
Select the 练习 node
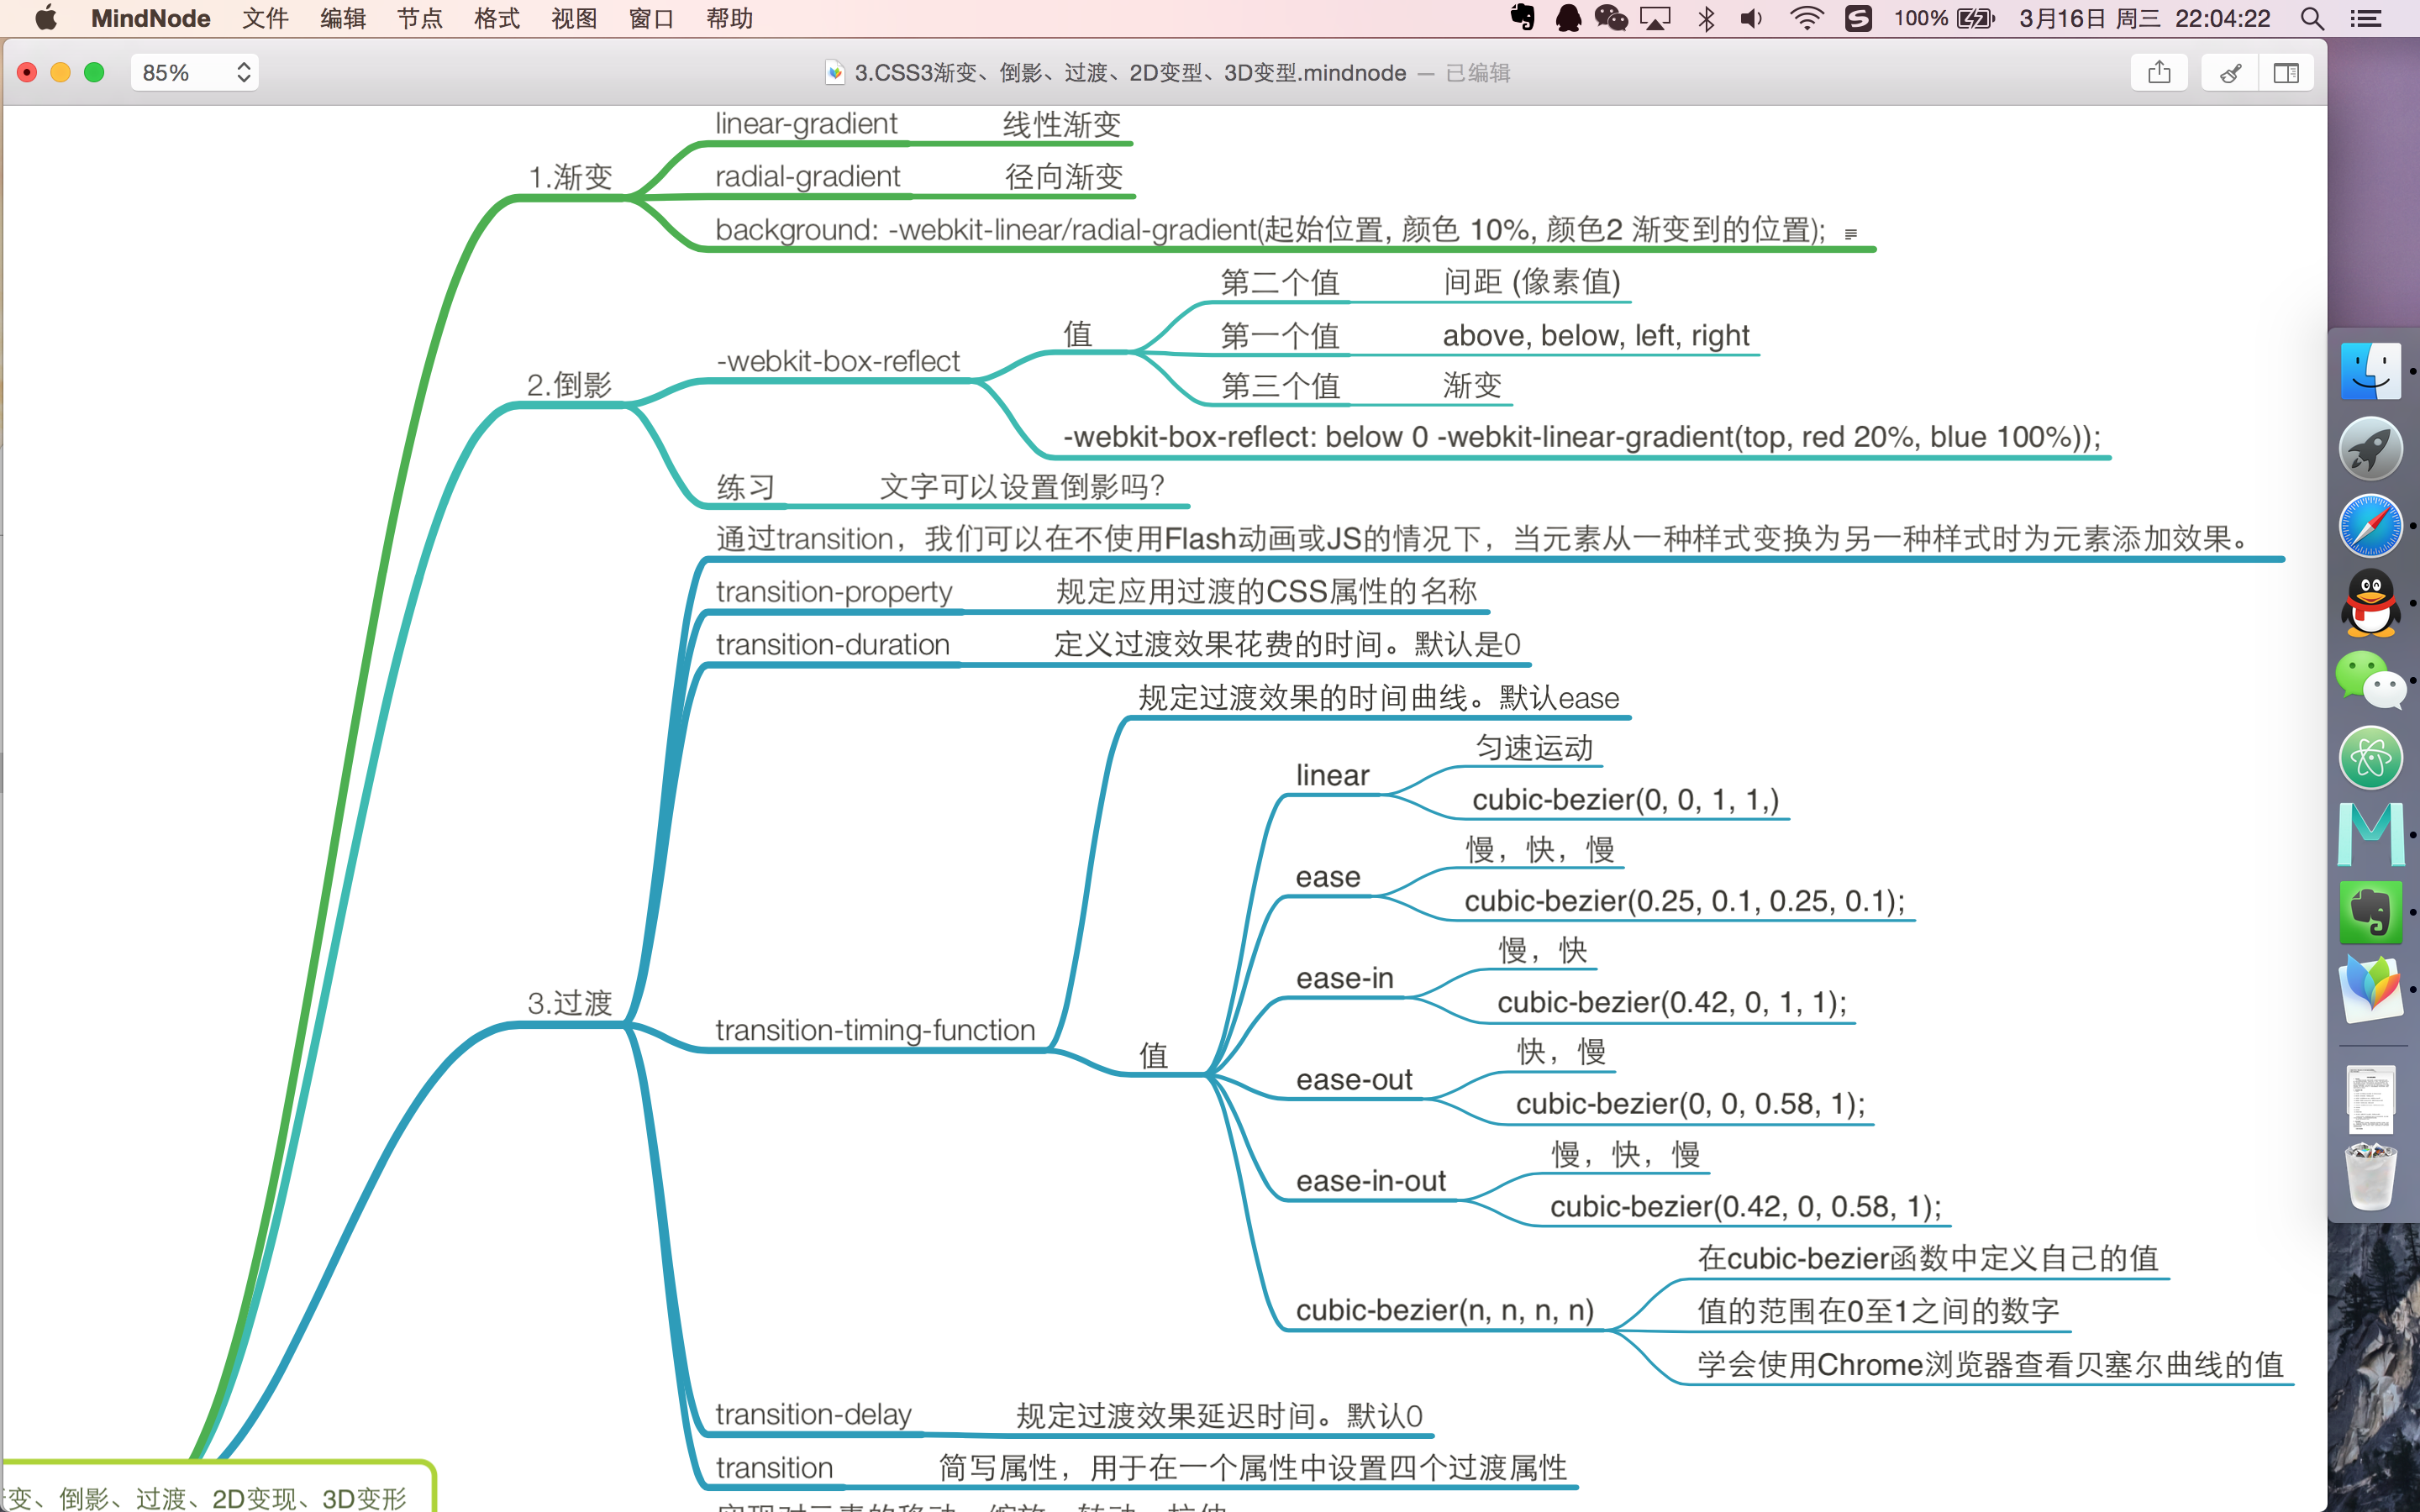coord(746,487)
